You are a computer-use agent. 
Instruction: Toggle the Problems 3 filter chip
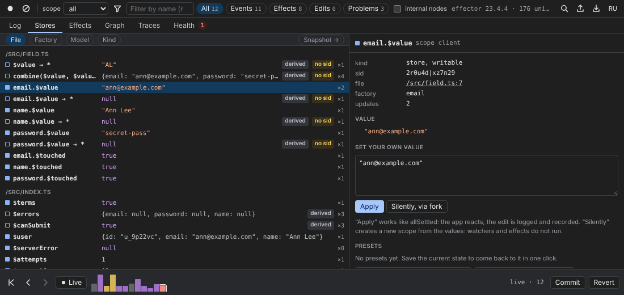pyautogui.click(x=366, y=9)
